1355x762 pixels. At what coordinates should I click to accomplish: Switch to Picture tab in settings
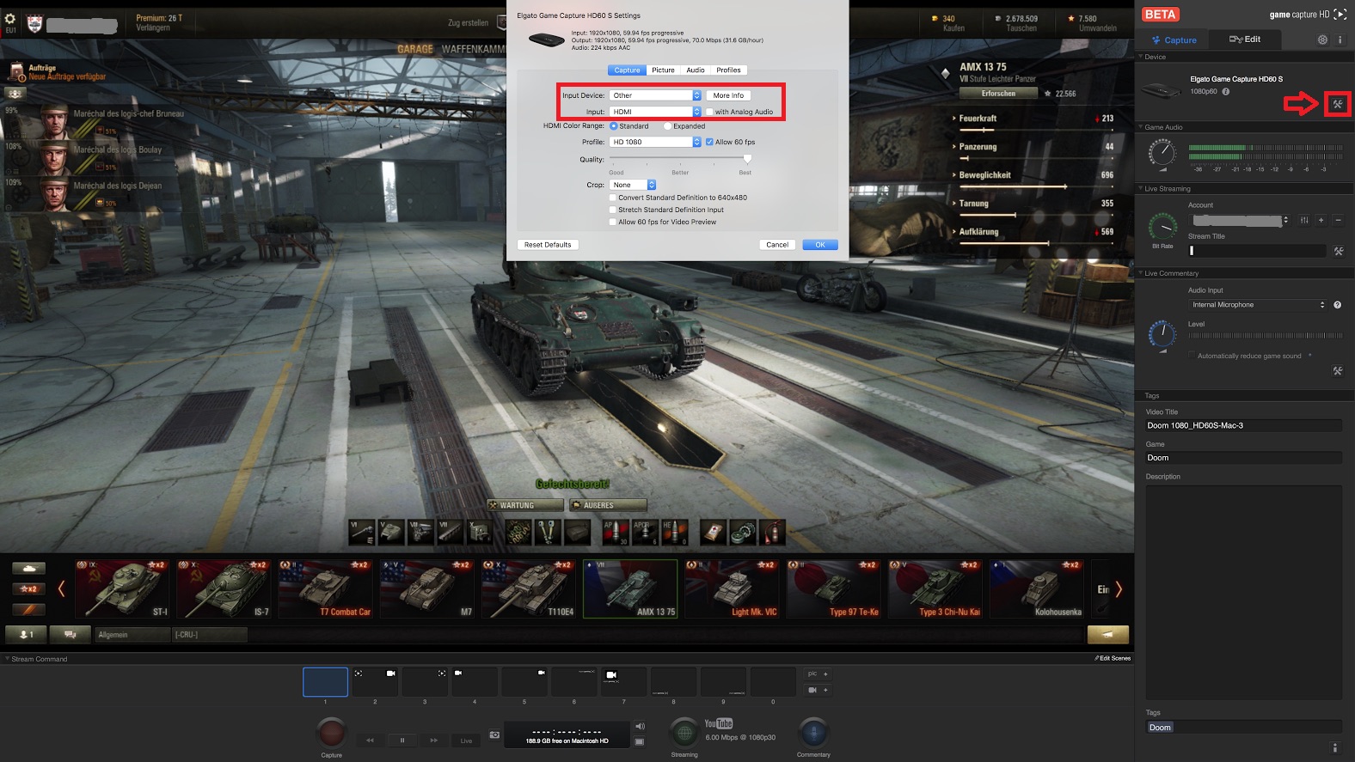tap(663, 70)
